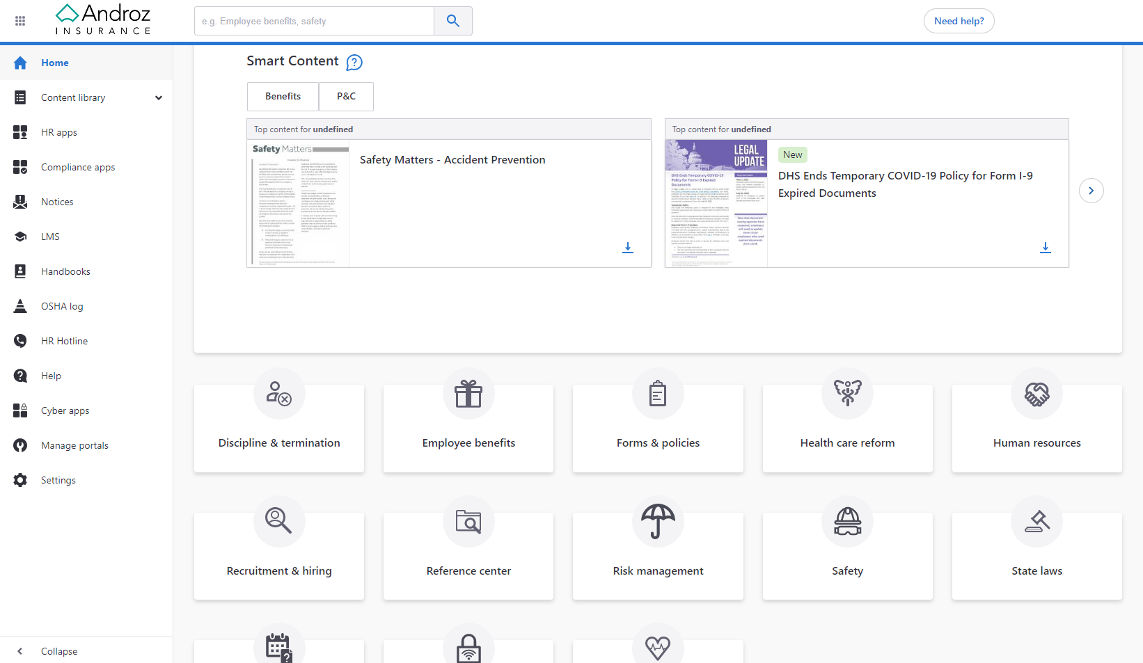Click the Androz Insurance logo

103,19
